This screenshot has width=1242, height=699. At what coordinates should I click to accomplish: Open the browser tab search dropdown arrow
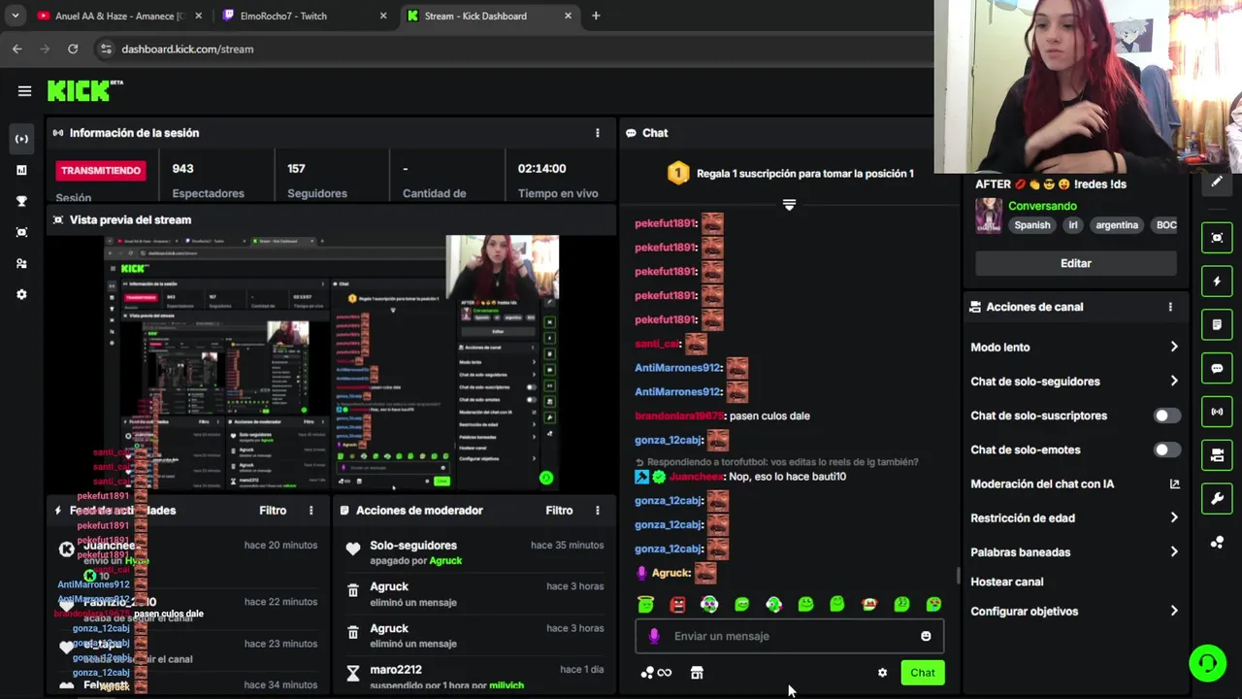[x=15, y=16]
